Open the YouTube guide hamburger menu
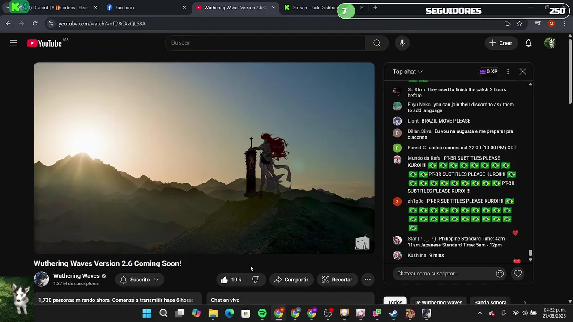The image size is (573, 322). click(x=13, y=43)
